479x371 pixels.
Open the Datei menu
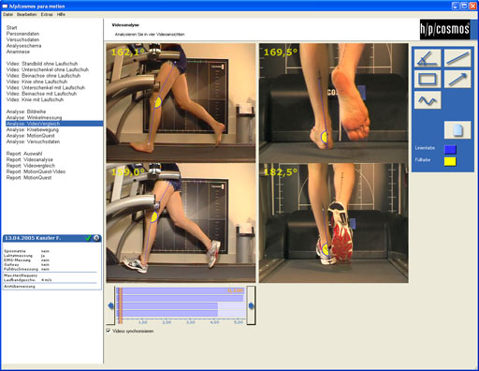(x=7, y=15)
